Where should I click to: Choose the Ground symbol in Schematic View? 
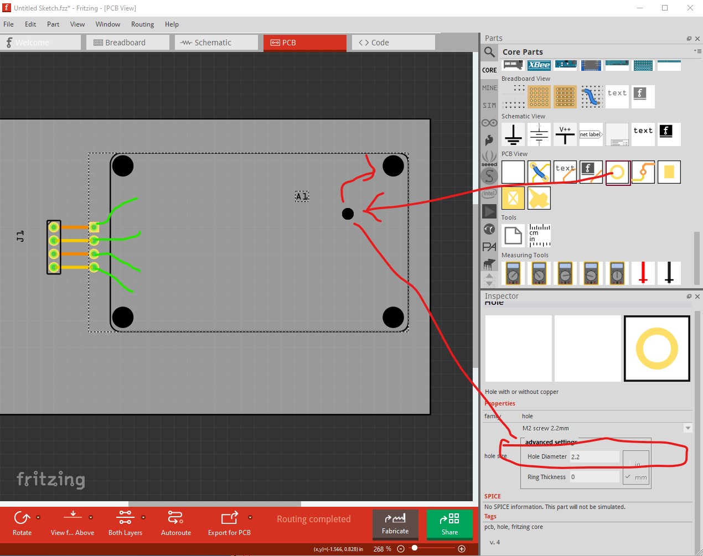pyautogui.click(x=513, y=134)
